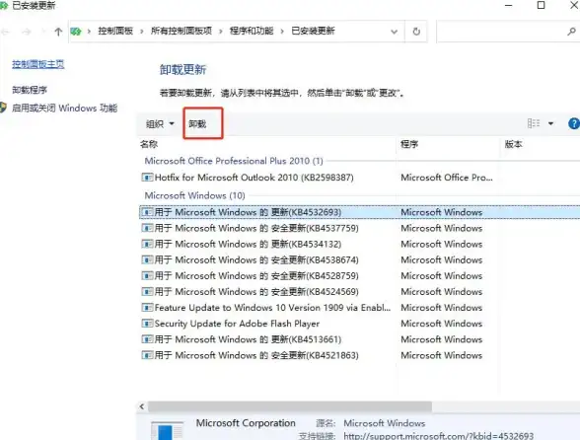
Task: Click the Up arrow navigation icon
Action: pyautogui.click(x=58, y=32)
